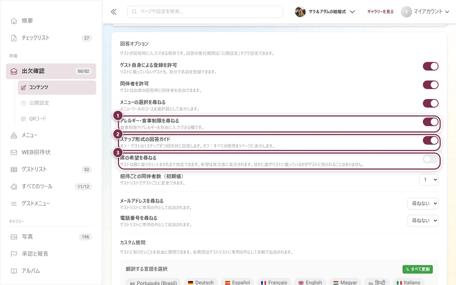Screen dimensions: 456x285
Task: Click the QR code icon in sidebar
Action: 23,119
